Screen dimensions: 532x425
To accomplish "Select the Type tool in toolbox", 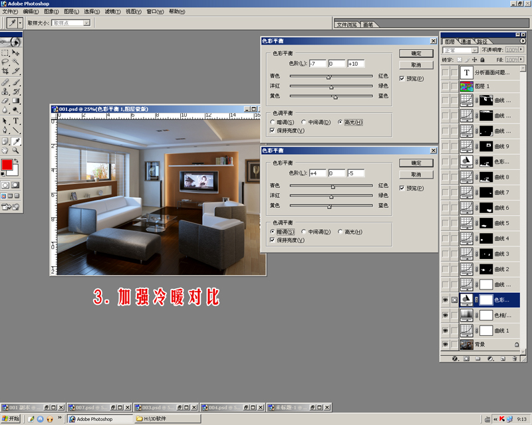I will coord(15,121).
